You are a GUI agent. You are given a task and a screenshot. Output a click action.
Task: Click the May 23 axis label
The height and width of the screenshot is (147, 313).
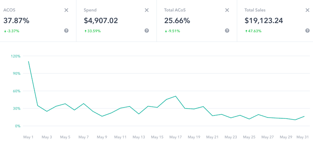231,137
